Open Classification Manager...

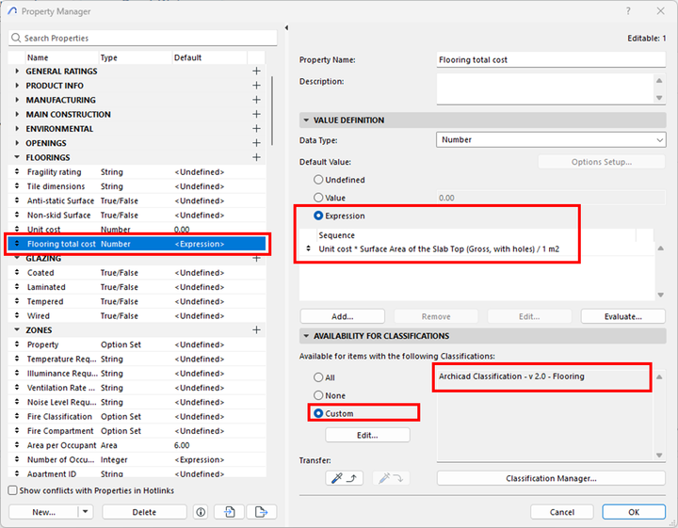pyautogui.click(x=551, y=478)
